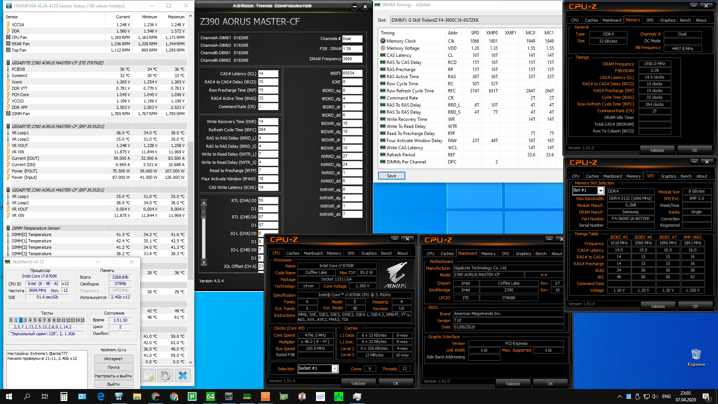Open the Slot #1 dropdown in SPD
Screen dimensions: 718x404
(601, 191)
